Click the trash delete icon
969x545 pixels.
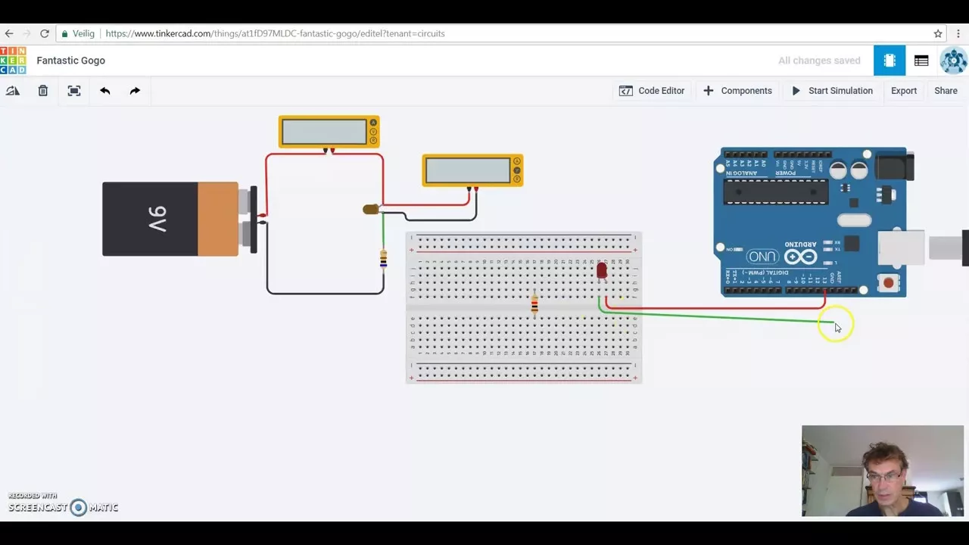(x=43, y=91)
